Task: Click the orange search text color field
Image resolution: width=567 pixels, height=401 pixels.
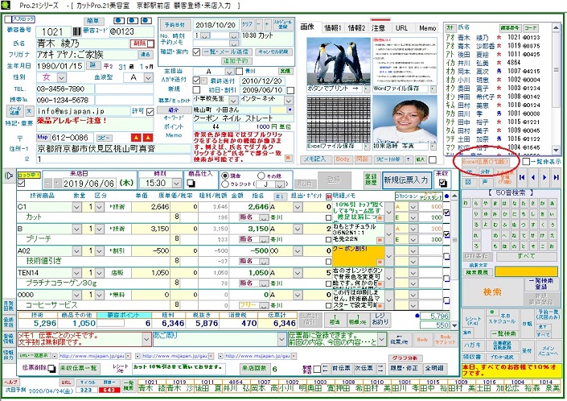Action: pos(526,272)
